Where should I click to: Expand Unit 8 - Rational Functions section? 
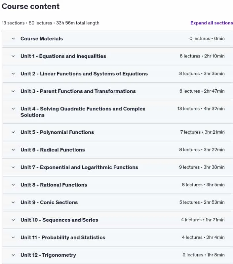pyautogui.click(x=117, y=185)
